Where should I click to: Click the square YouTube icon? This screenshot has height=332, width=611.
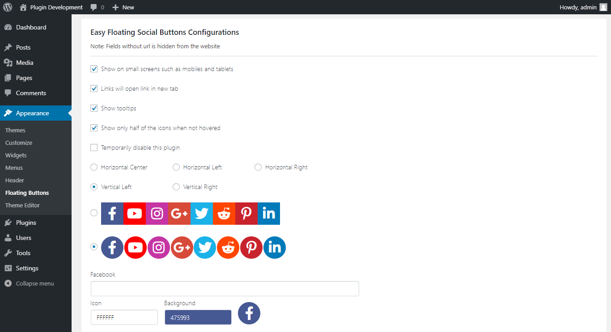135,214
